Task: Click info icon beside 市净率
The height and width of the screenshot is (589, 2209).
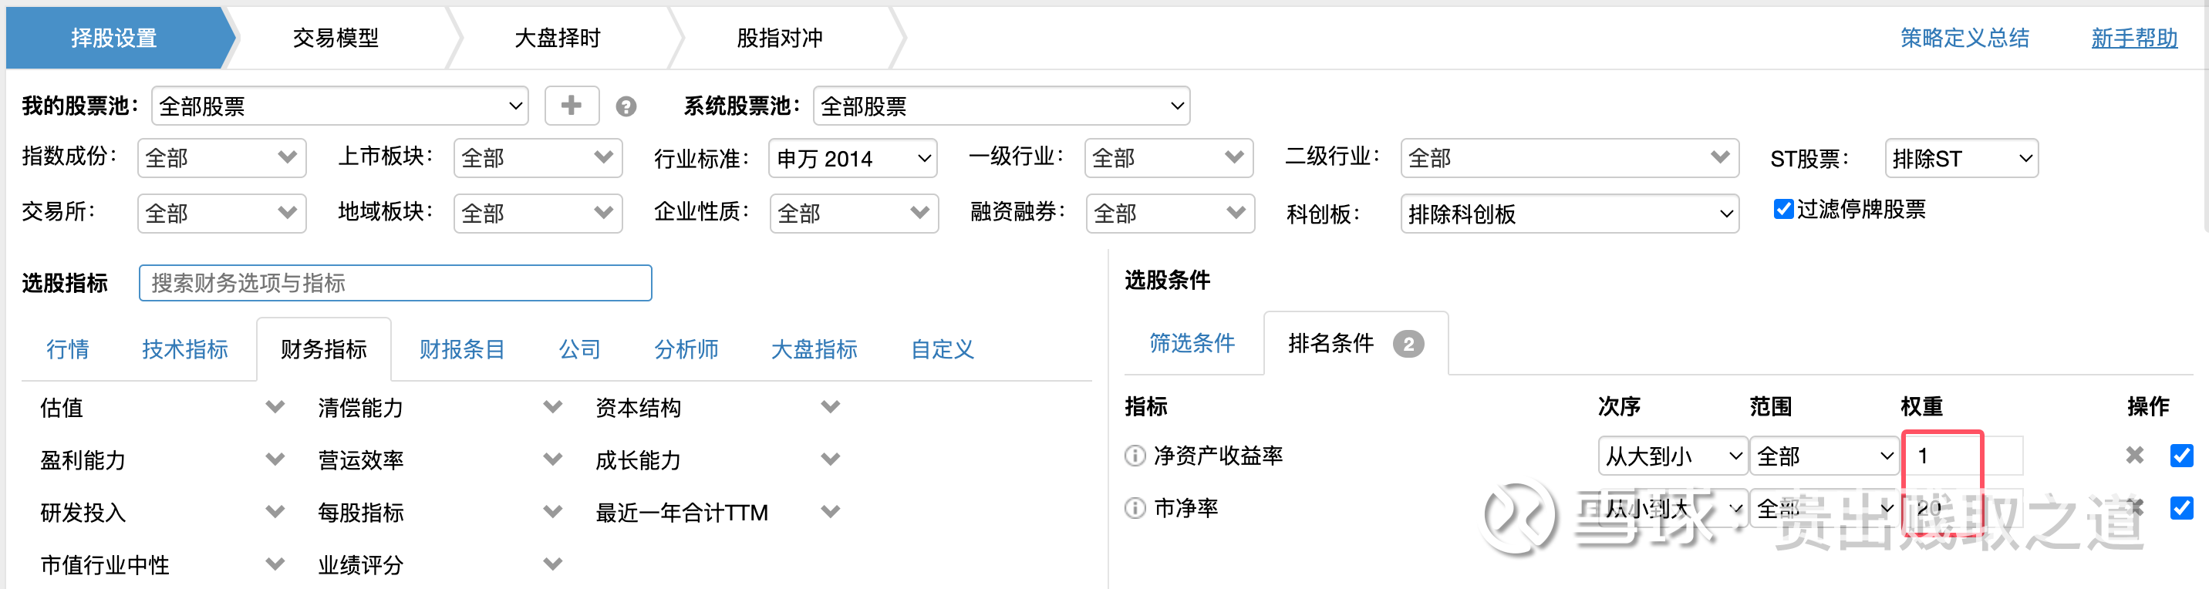Action: click(x=1135, y=508)
